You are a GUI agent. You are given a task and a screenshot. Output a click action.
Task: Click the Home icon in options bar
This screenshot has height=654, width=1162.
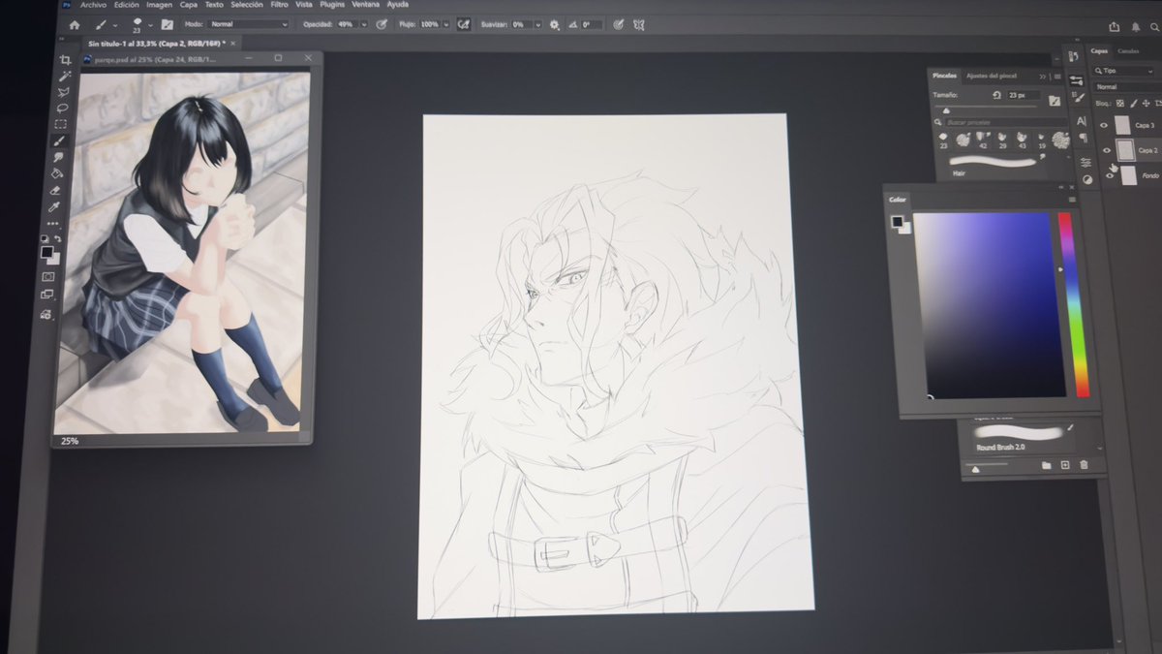75,24
